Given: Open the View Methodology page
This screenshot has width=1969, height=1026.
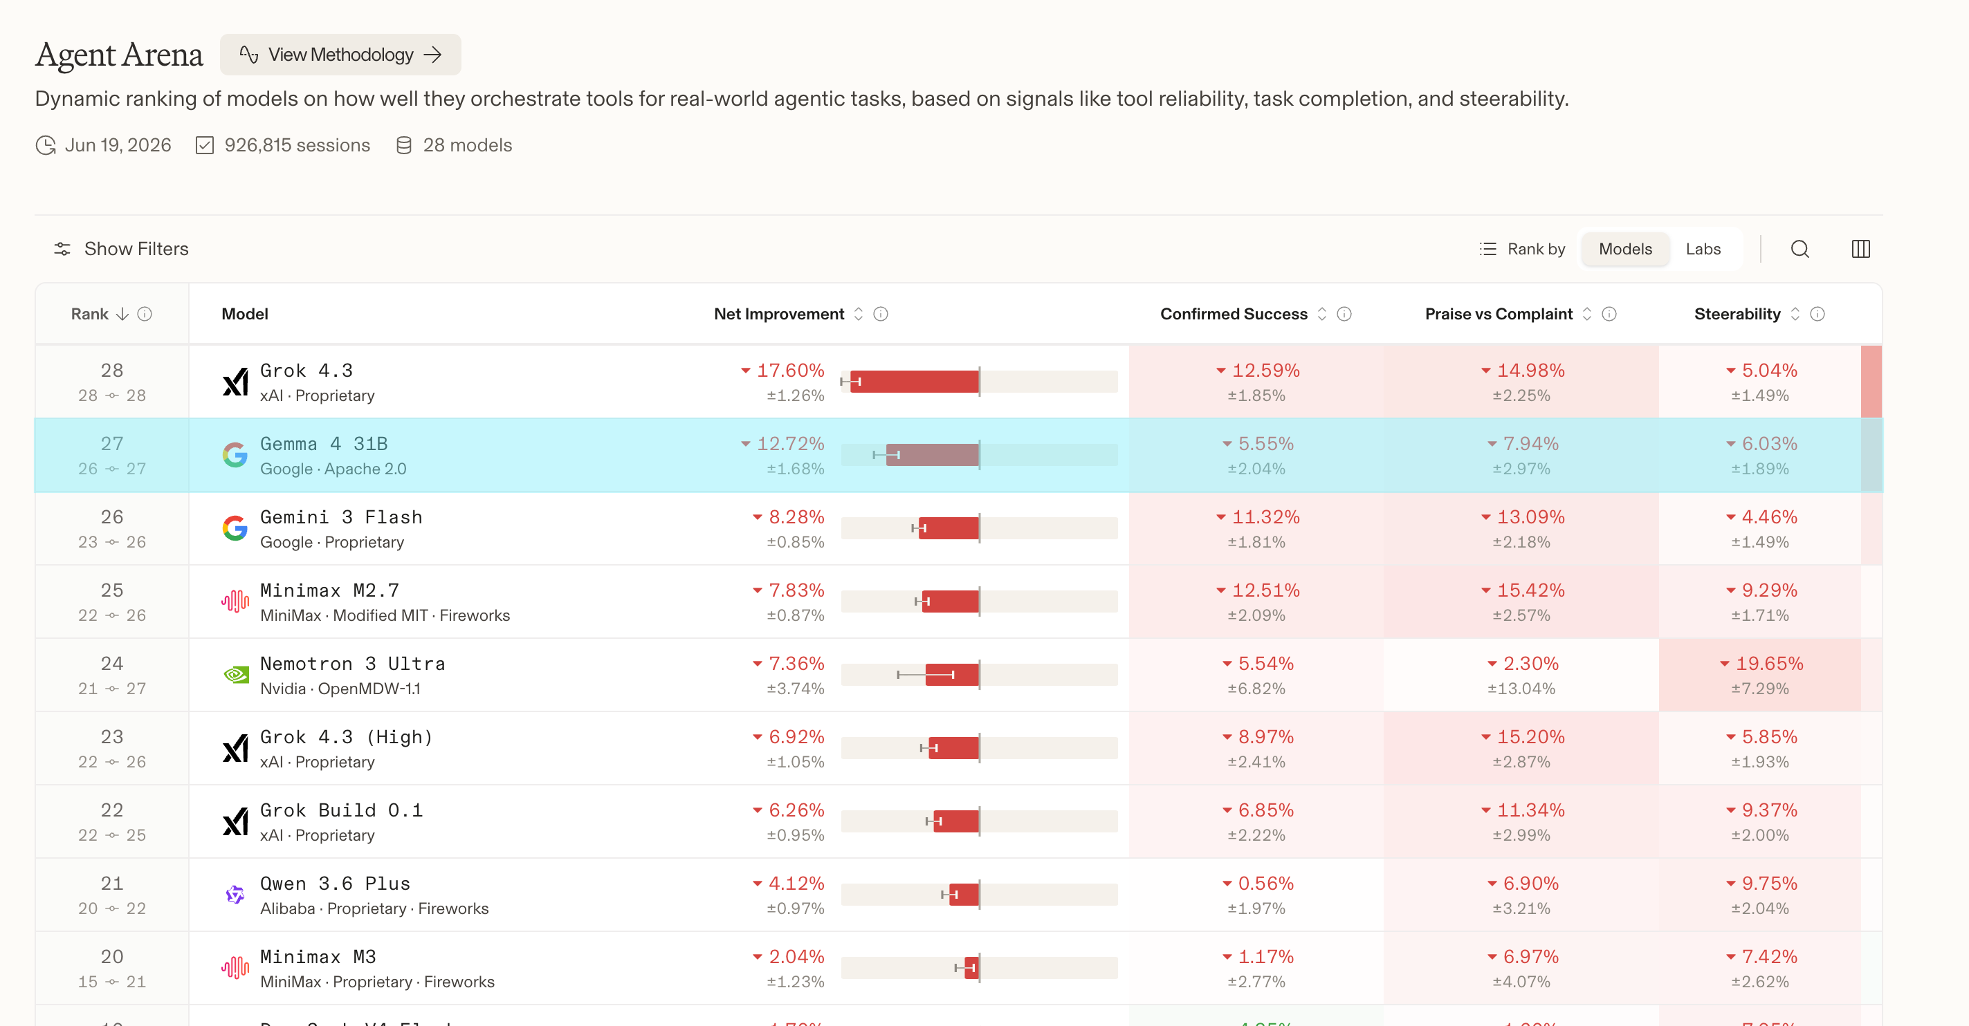Looking at the screenshot, I should coord(340,54).
